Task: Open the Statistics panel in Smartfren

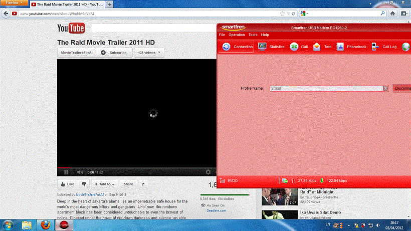Action: pos(271,47)
